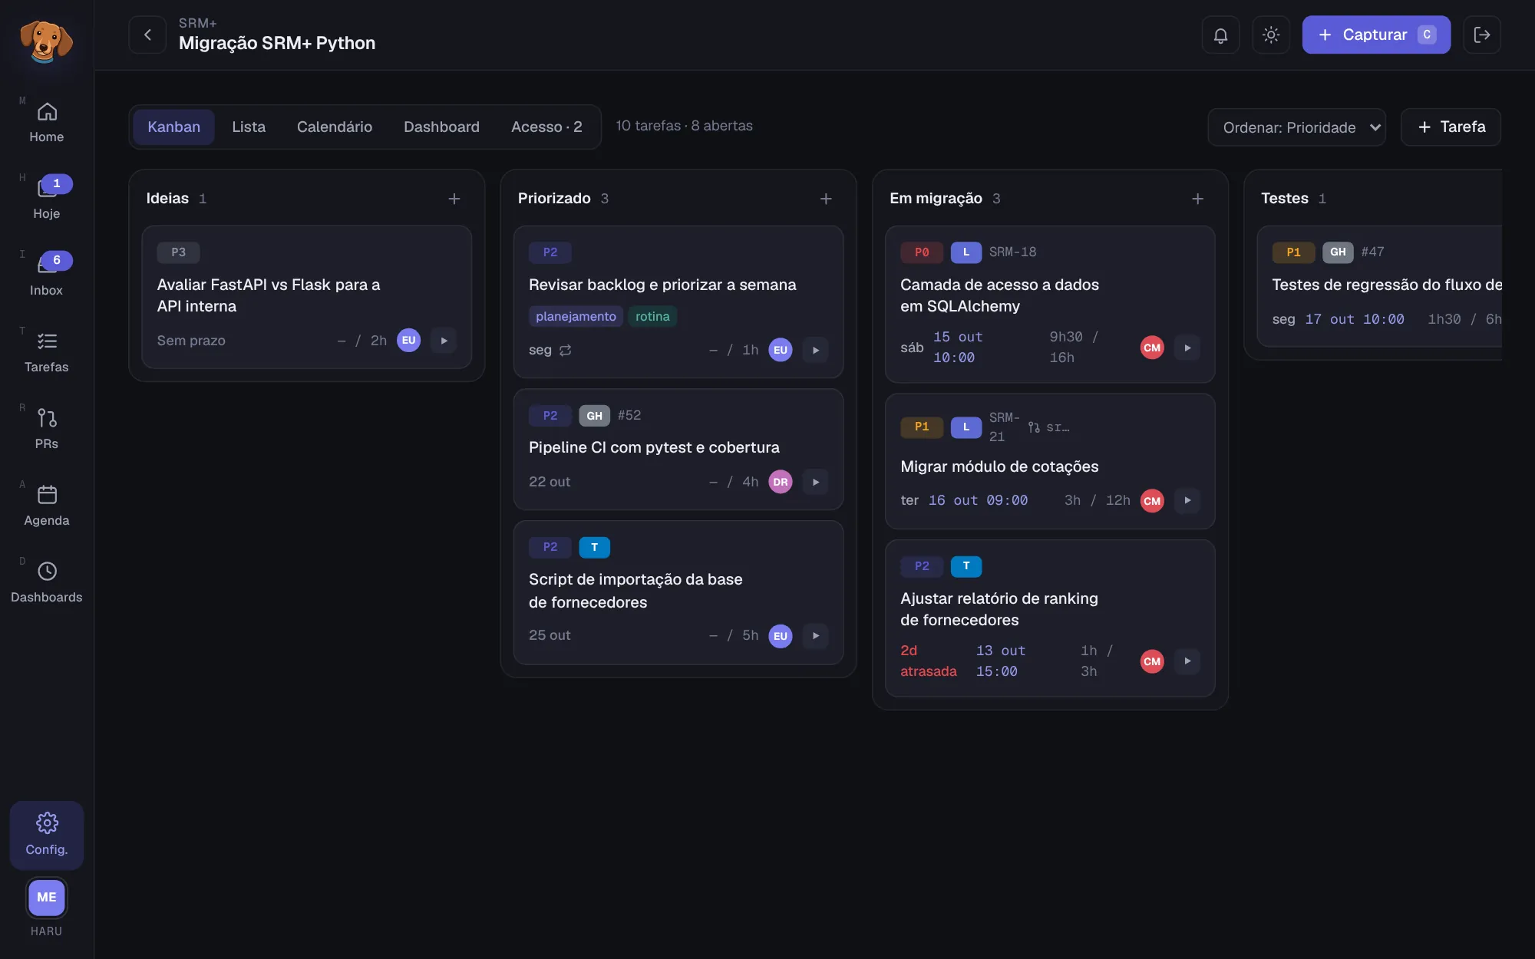Click the DR avatar on Pipeline CI card

pyautogui.click(x=781, y=482)
